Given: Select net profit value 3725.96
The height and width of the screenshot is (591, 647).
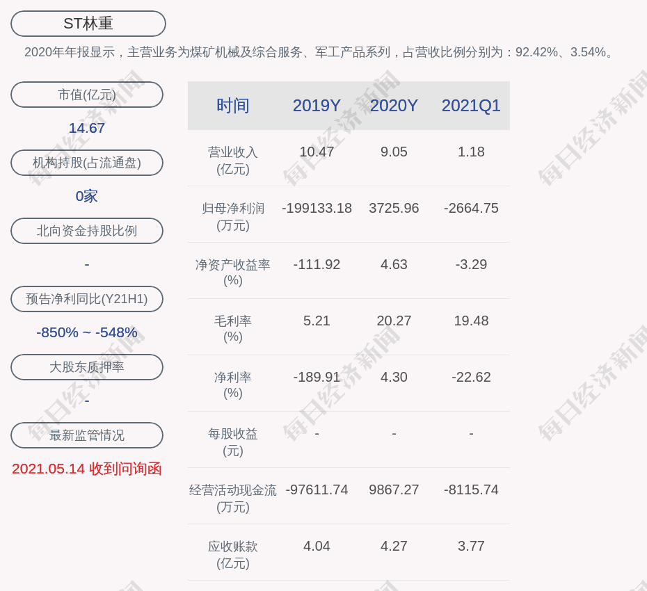Looking at the screenshot, I should pyautogui.click(x=394, y=208).
